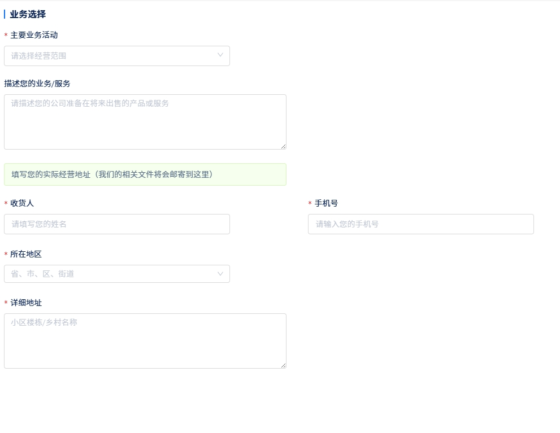Focus the 描述您的业务/服务 description textarea

coord(145,122)
